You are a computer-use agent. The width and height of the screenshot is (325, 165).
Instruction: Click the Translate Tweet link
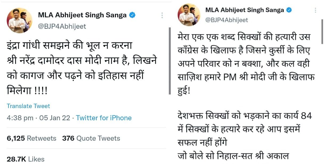tap(28, 106)
